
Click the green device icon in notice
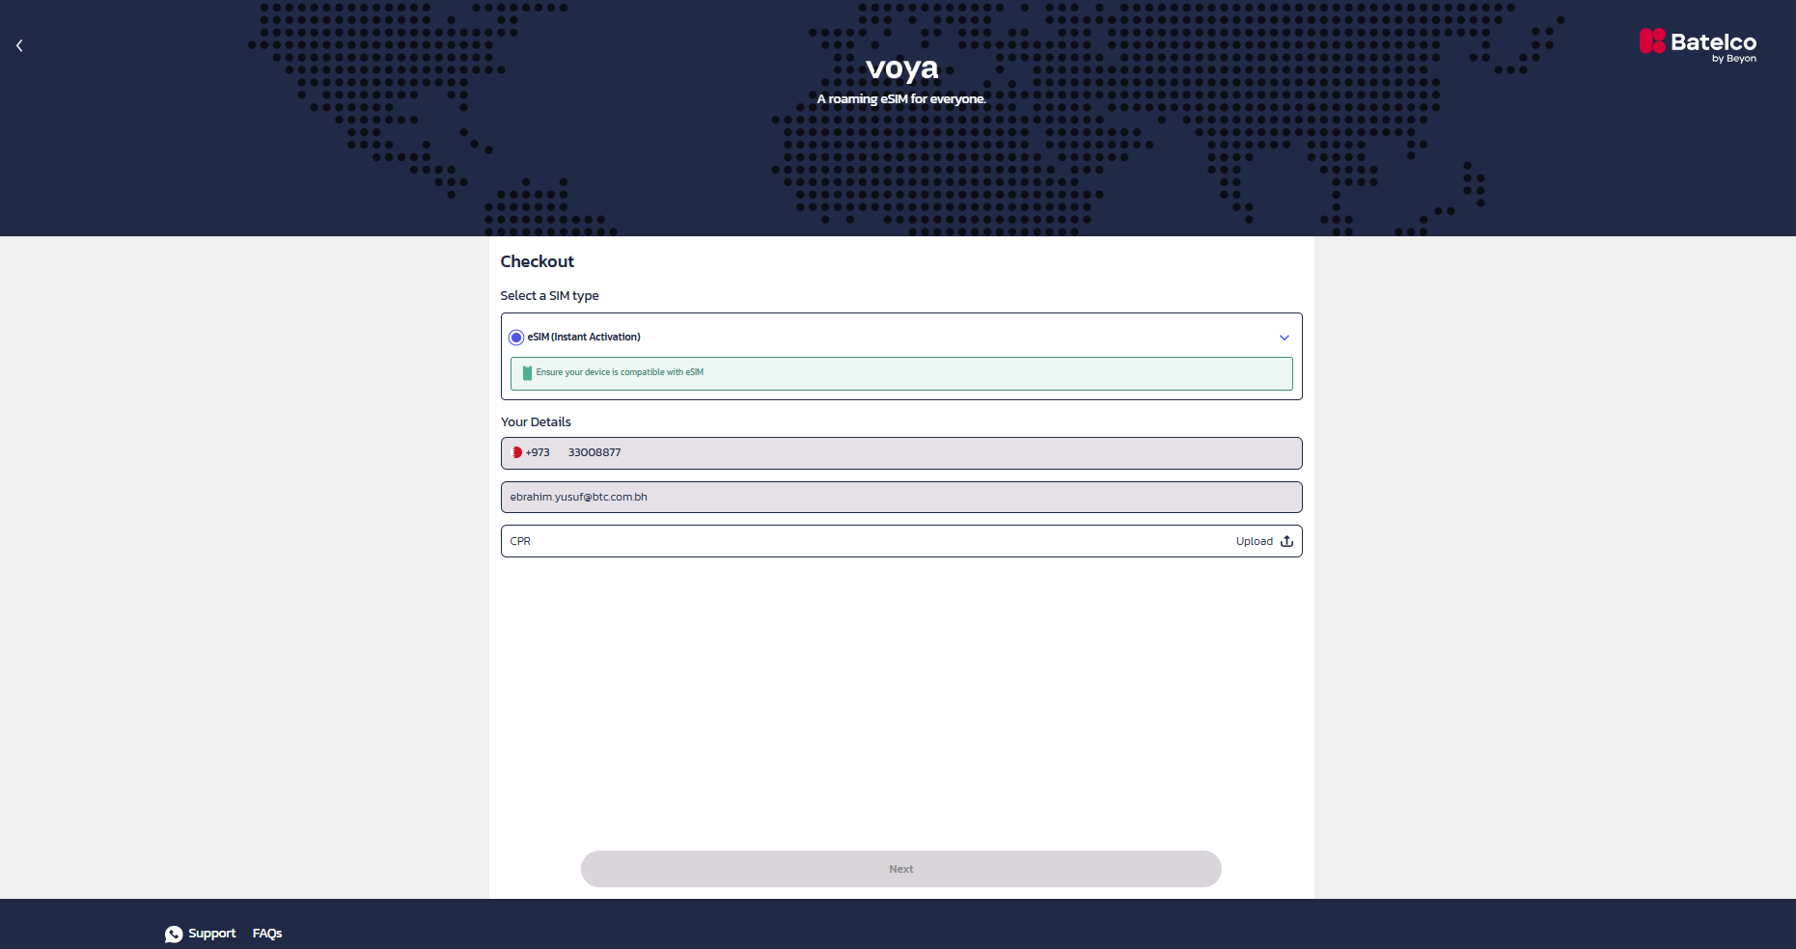pyautogui.click(x=527, y=373)
